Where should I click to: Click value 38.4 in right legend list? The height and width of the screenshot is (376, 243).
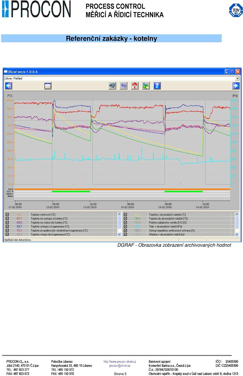(x=137, y=219)
